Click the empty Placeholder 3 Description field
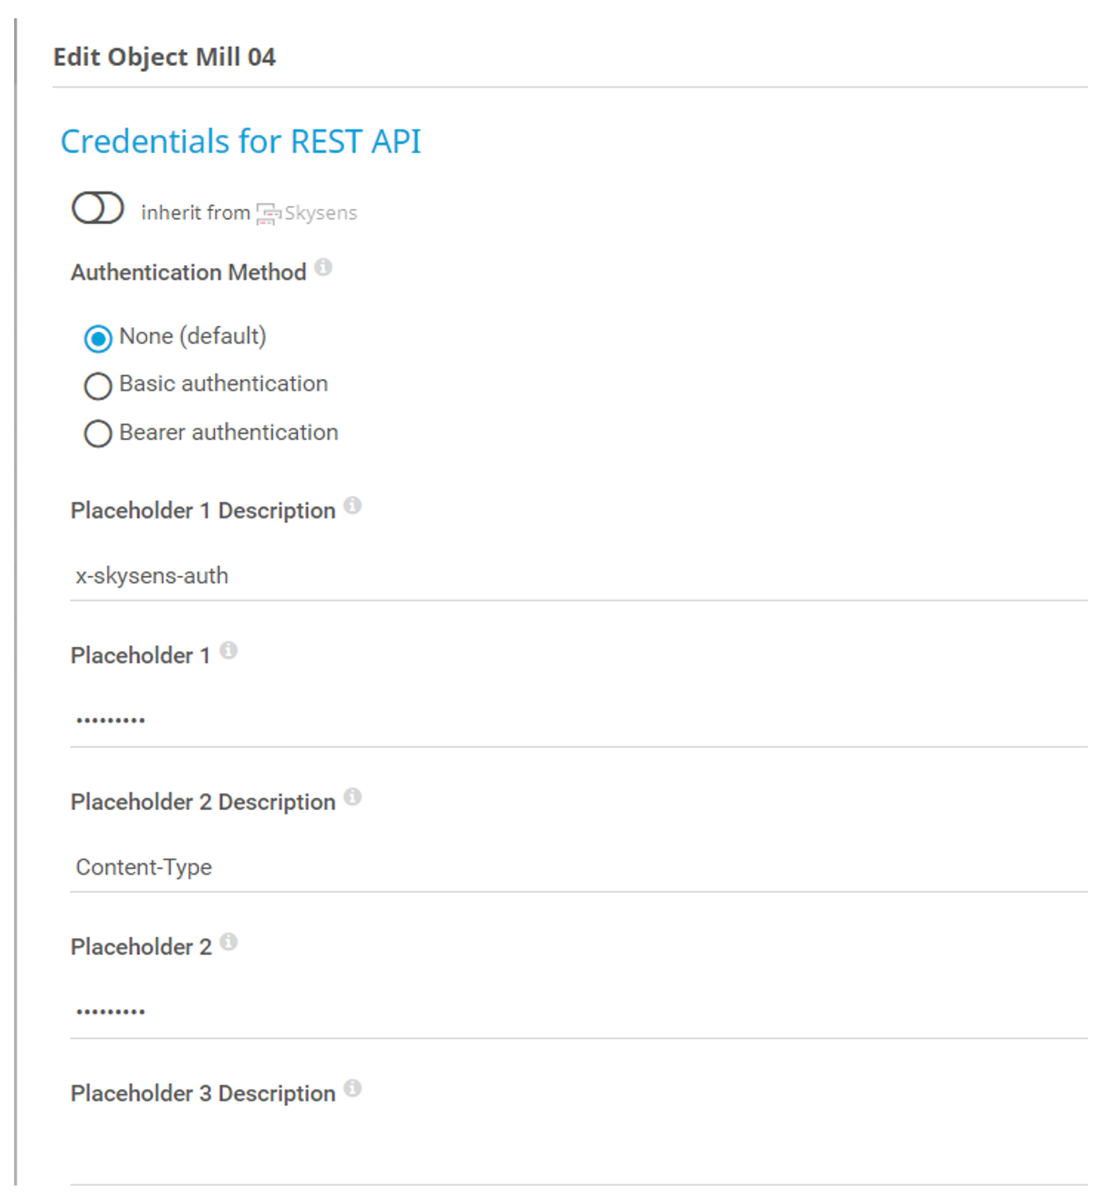 pyautogui.click(x=577, y=1157)
